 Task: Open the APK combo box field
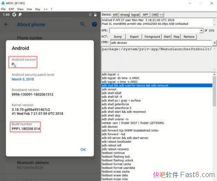coord(156,31)
